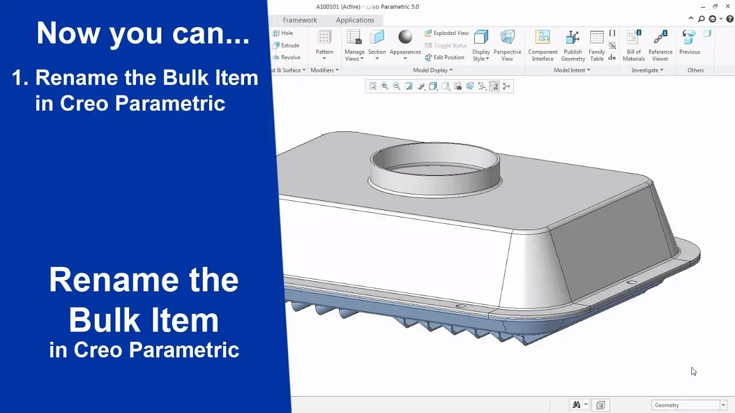Open the arrow beside binoculars
The height and width of the screenshot is (413, 735).
[586, 405]
